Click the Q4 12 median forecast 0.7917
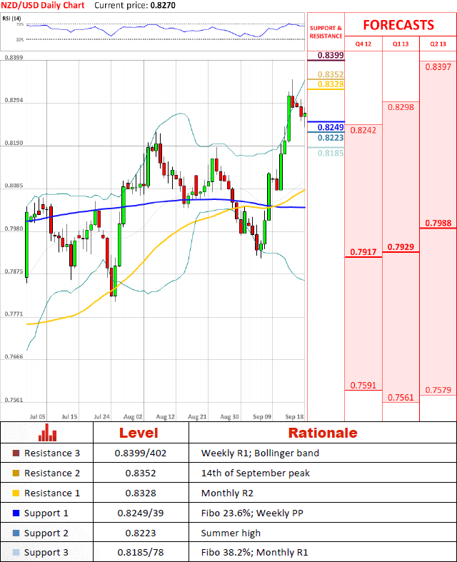Viewport: 457px width, 562px height. [x=363, y=252]
